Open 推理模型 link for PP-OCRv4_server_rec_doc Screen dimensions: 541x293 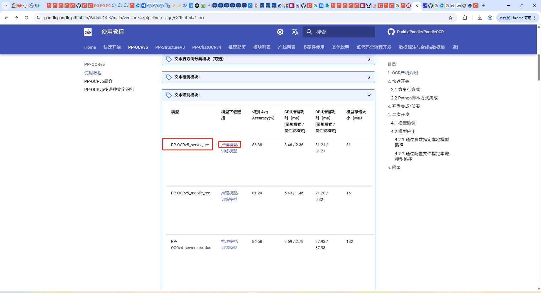pos(229,241)
